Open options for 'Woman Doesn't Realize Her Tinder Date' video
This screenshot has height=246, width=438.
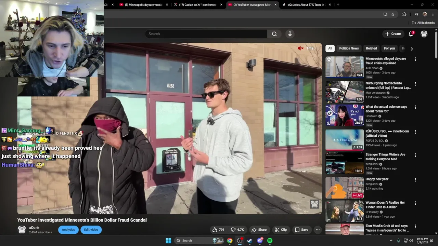(415, 203)
